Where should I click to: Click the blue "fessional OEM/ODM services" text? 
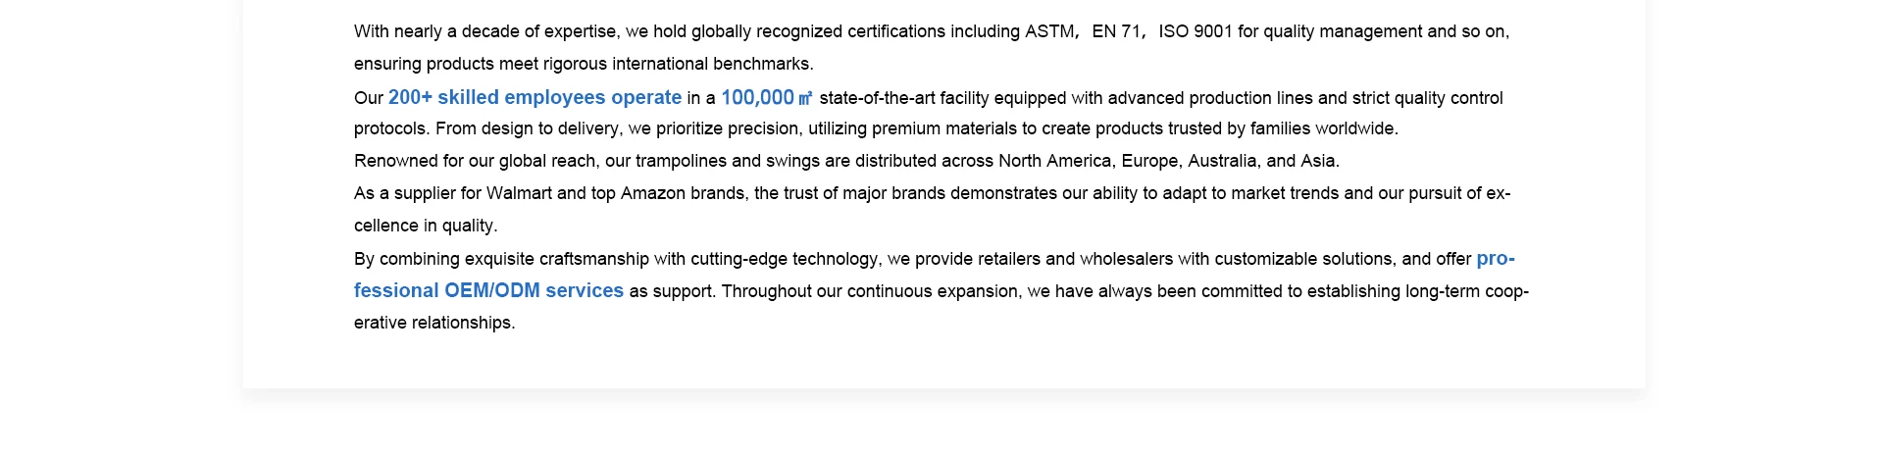pyautogui.click(x=488, y=291)
